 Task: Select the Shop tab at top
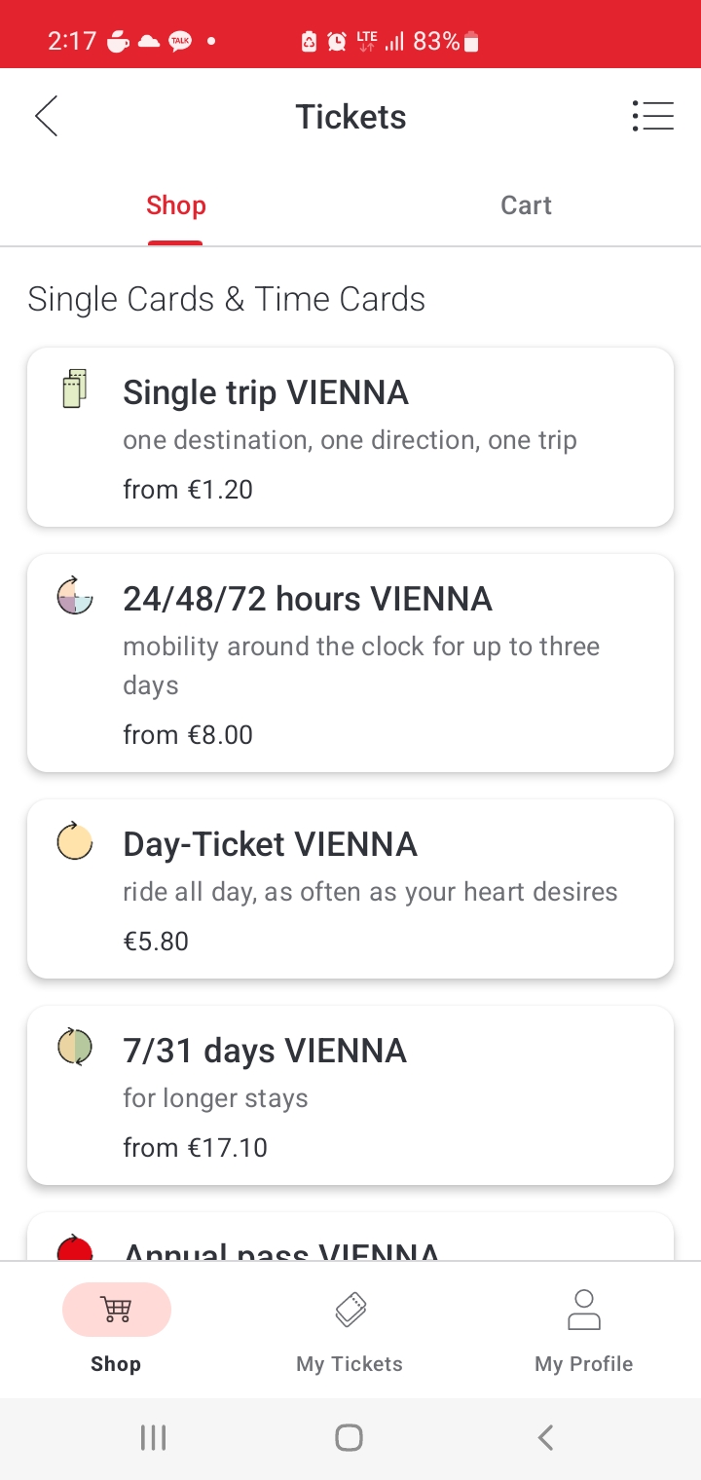(176, 205)
